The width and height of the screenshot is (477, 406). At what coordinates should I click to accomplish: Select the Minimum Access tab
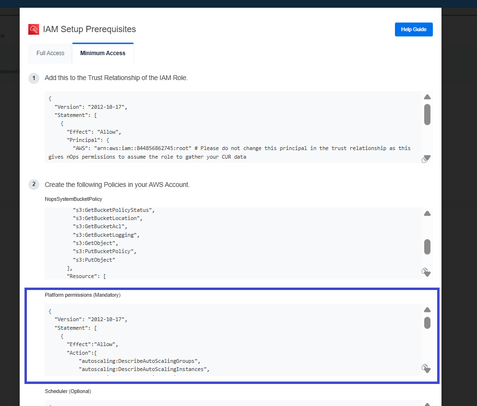point(103,53)
